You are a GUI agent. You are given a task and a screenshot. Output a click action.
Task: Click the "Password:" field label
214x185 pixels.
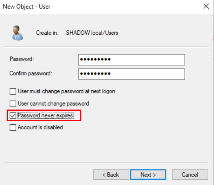(22, 59)
